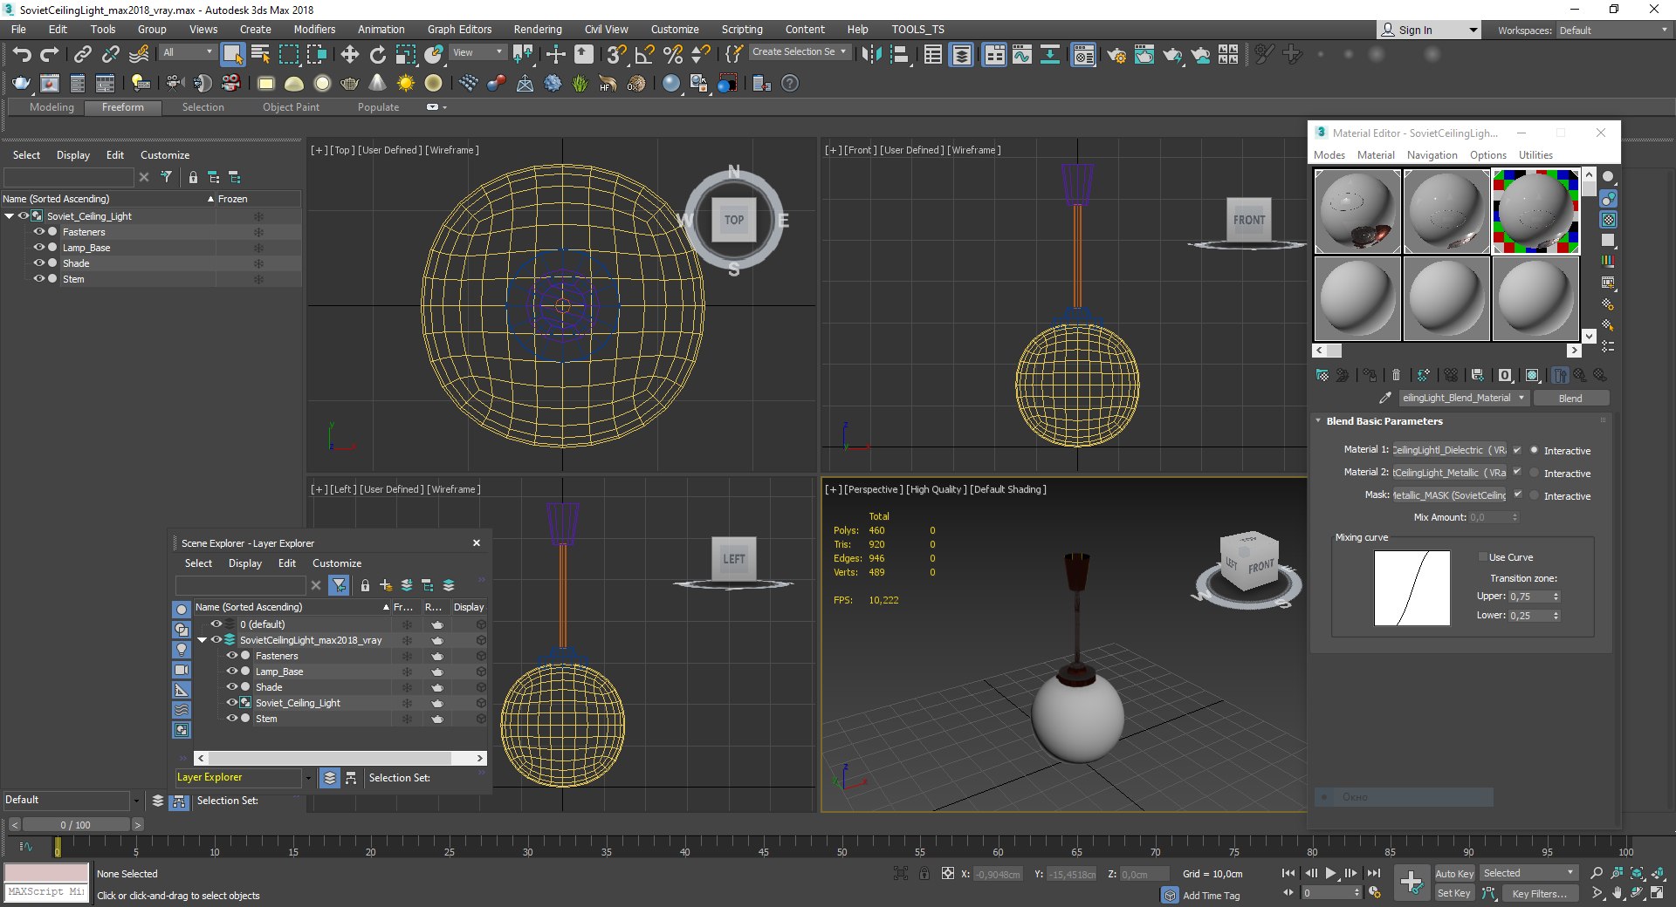Click the Blend material type button
The height and width of the screenshot is (907, 1676).
pyautogui.click(x=1570, y=398)
